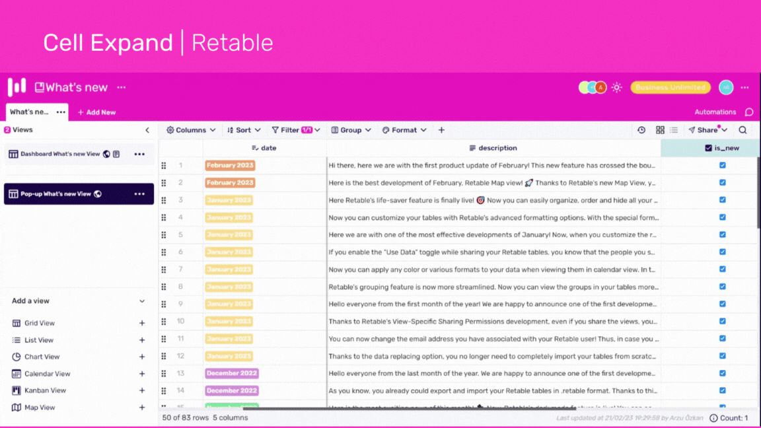
Task: Open the What's ne... tab options dots
Action: (61, 112)
